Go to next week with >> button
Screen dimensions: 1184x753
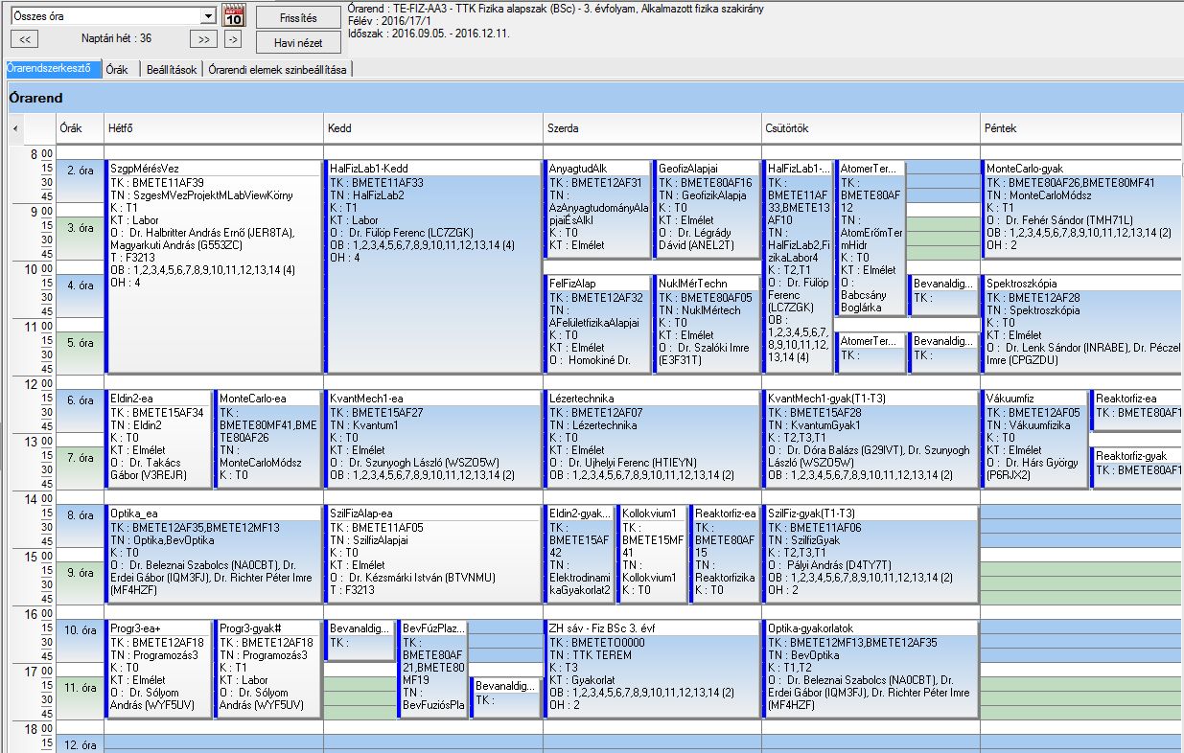click(x=203, y=39)
